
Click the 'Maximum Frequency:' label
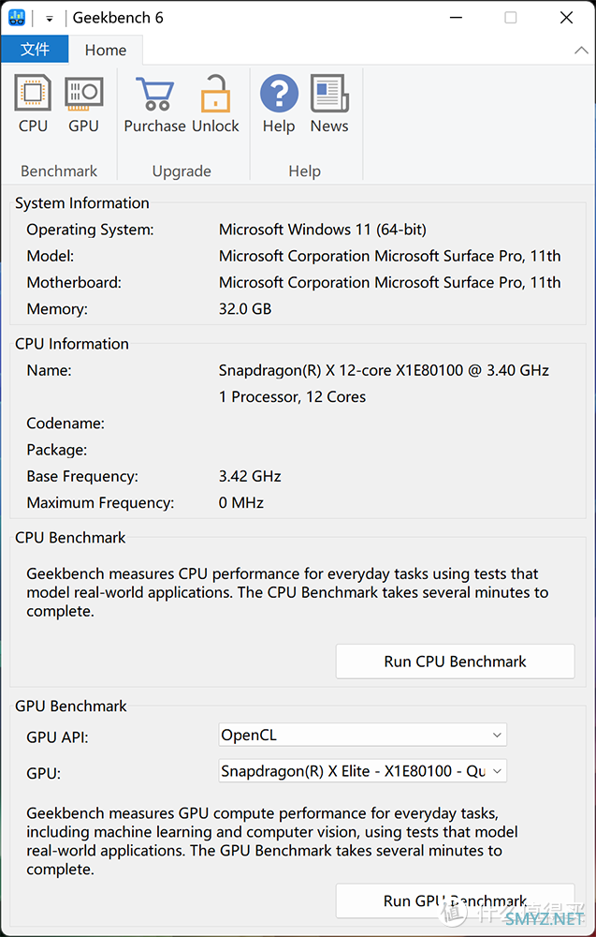[x=100, y=502]
